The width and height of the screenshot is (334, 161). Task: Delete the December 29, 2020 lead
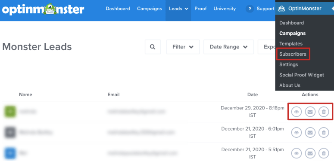click(x=324, y=112)
